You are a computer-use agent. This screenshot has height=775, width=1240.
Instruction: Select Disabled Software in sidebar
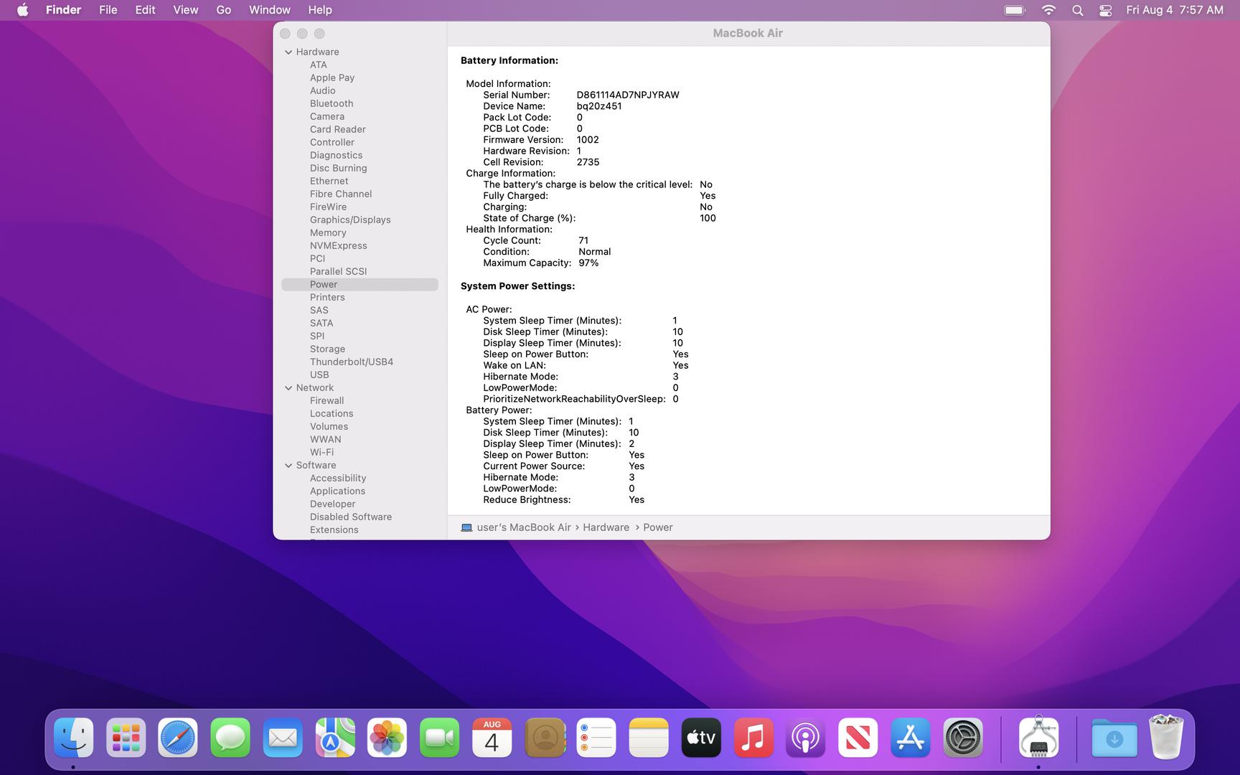pyautogui.click(x=351, y=517)
